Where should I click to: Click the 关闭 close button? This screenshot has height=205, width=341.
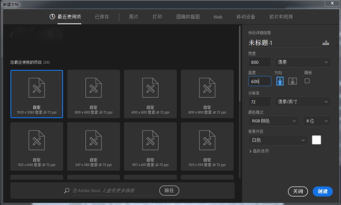[298, 191]
